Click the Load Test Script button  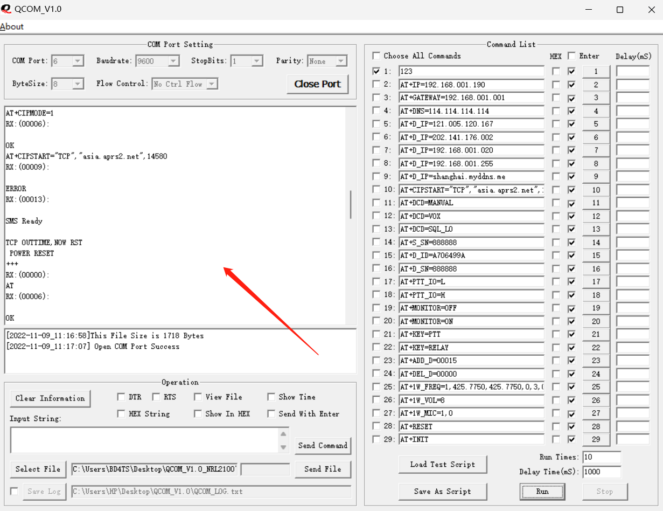443,465
